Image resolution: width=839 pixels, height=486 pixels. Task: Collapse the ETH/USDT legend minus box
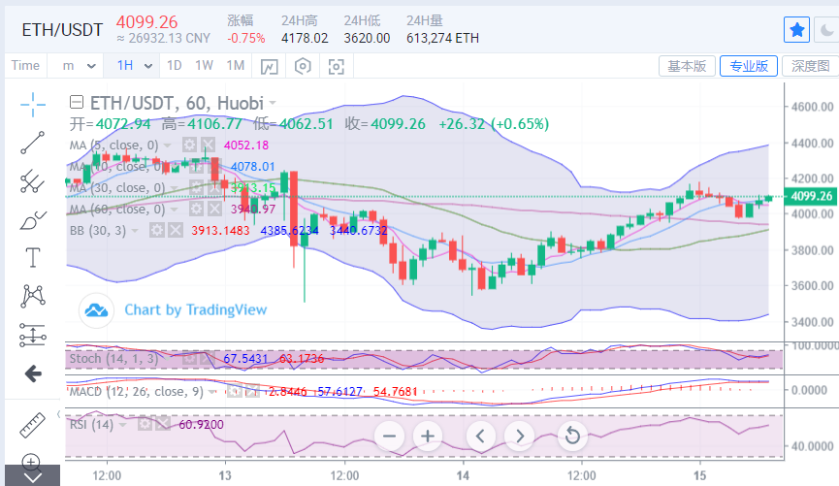77,102
